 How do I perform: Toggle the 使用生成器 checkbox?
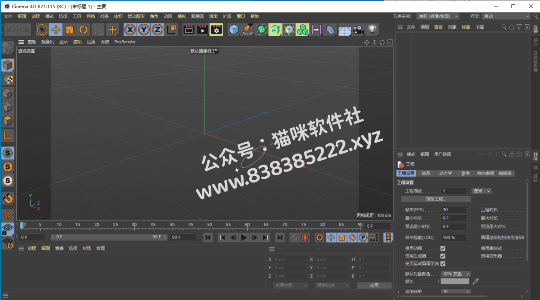(x=443, y=256)
